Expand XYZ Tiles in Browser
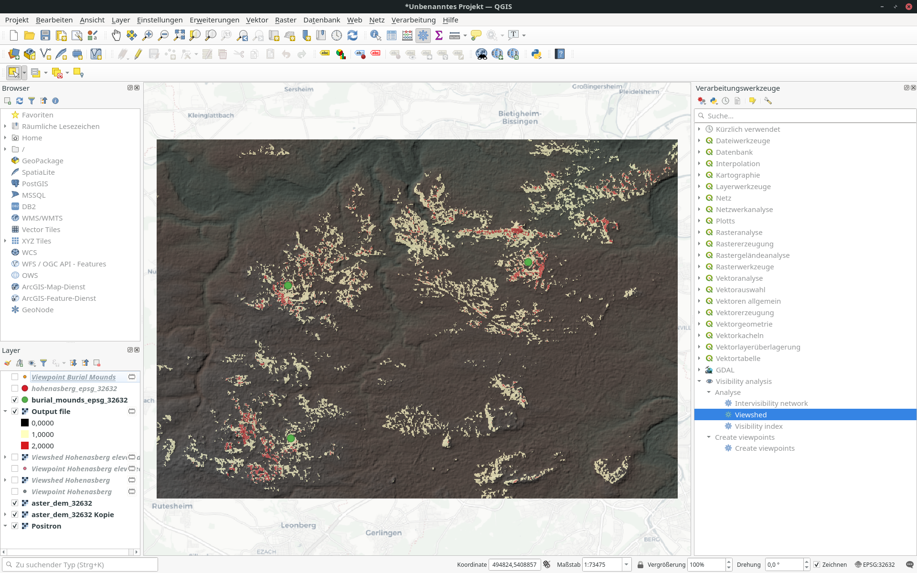Image resolution: width=917 pixels, height=573 pixels. click(x=5, y=241)
